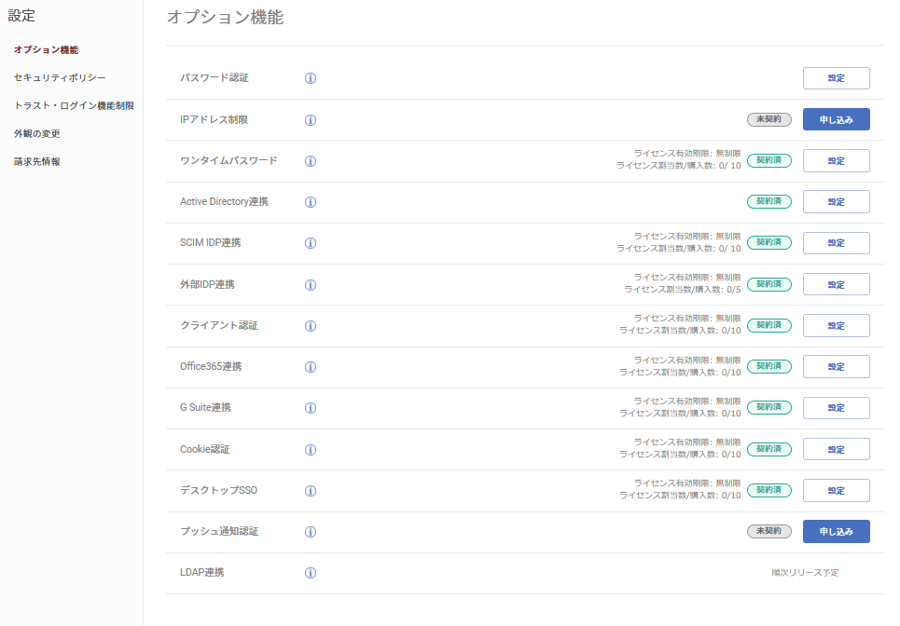Open トラスト・ログイン機能制限 settings
The height and width of the screenshot is (626, 900).
pyautogui.click(x=73, y=105)
